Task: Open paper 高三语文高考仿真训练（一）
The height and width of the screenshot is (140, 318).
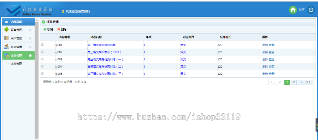Action: tap(105, 59)
